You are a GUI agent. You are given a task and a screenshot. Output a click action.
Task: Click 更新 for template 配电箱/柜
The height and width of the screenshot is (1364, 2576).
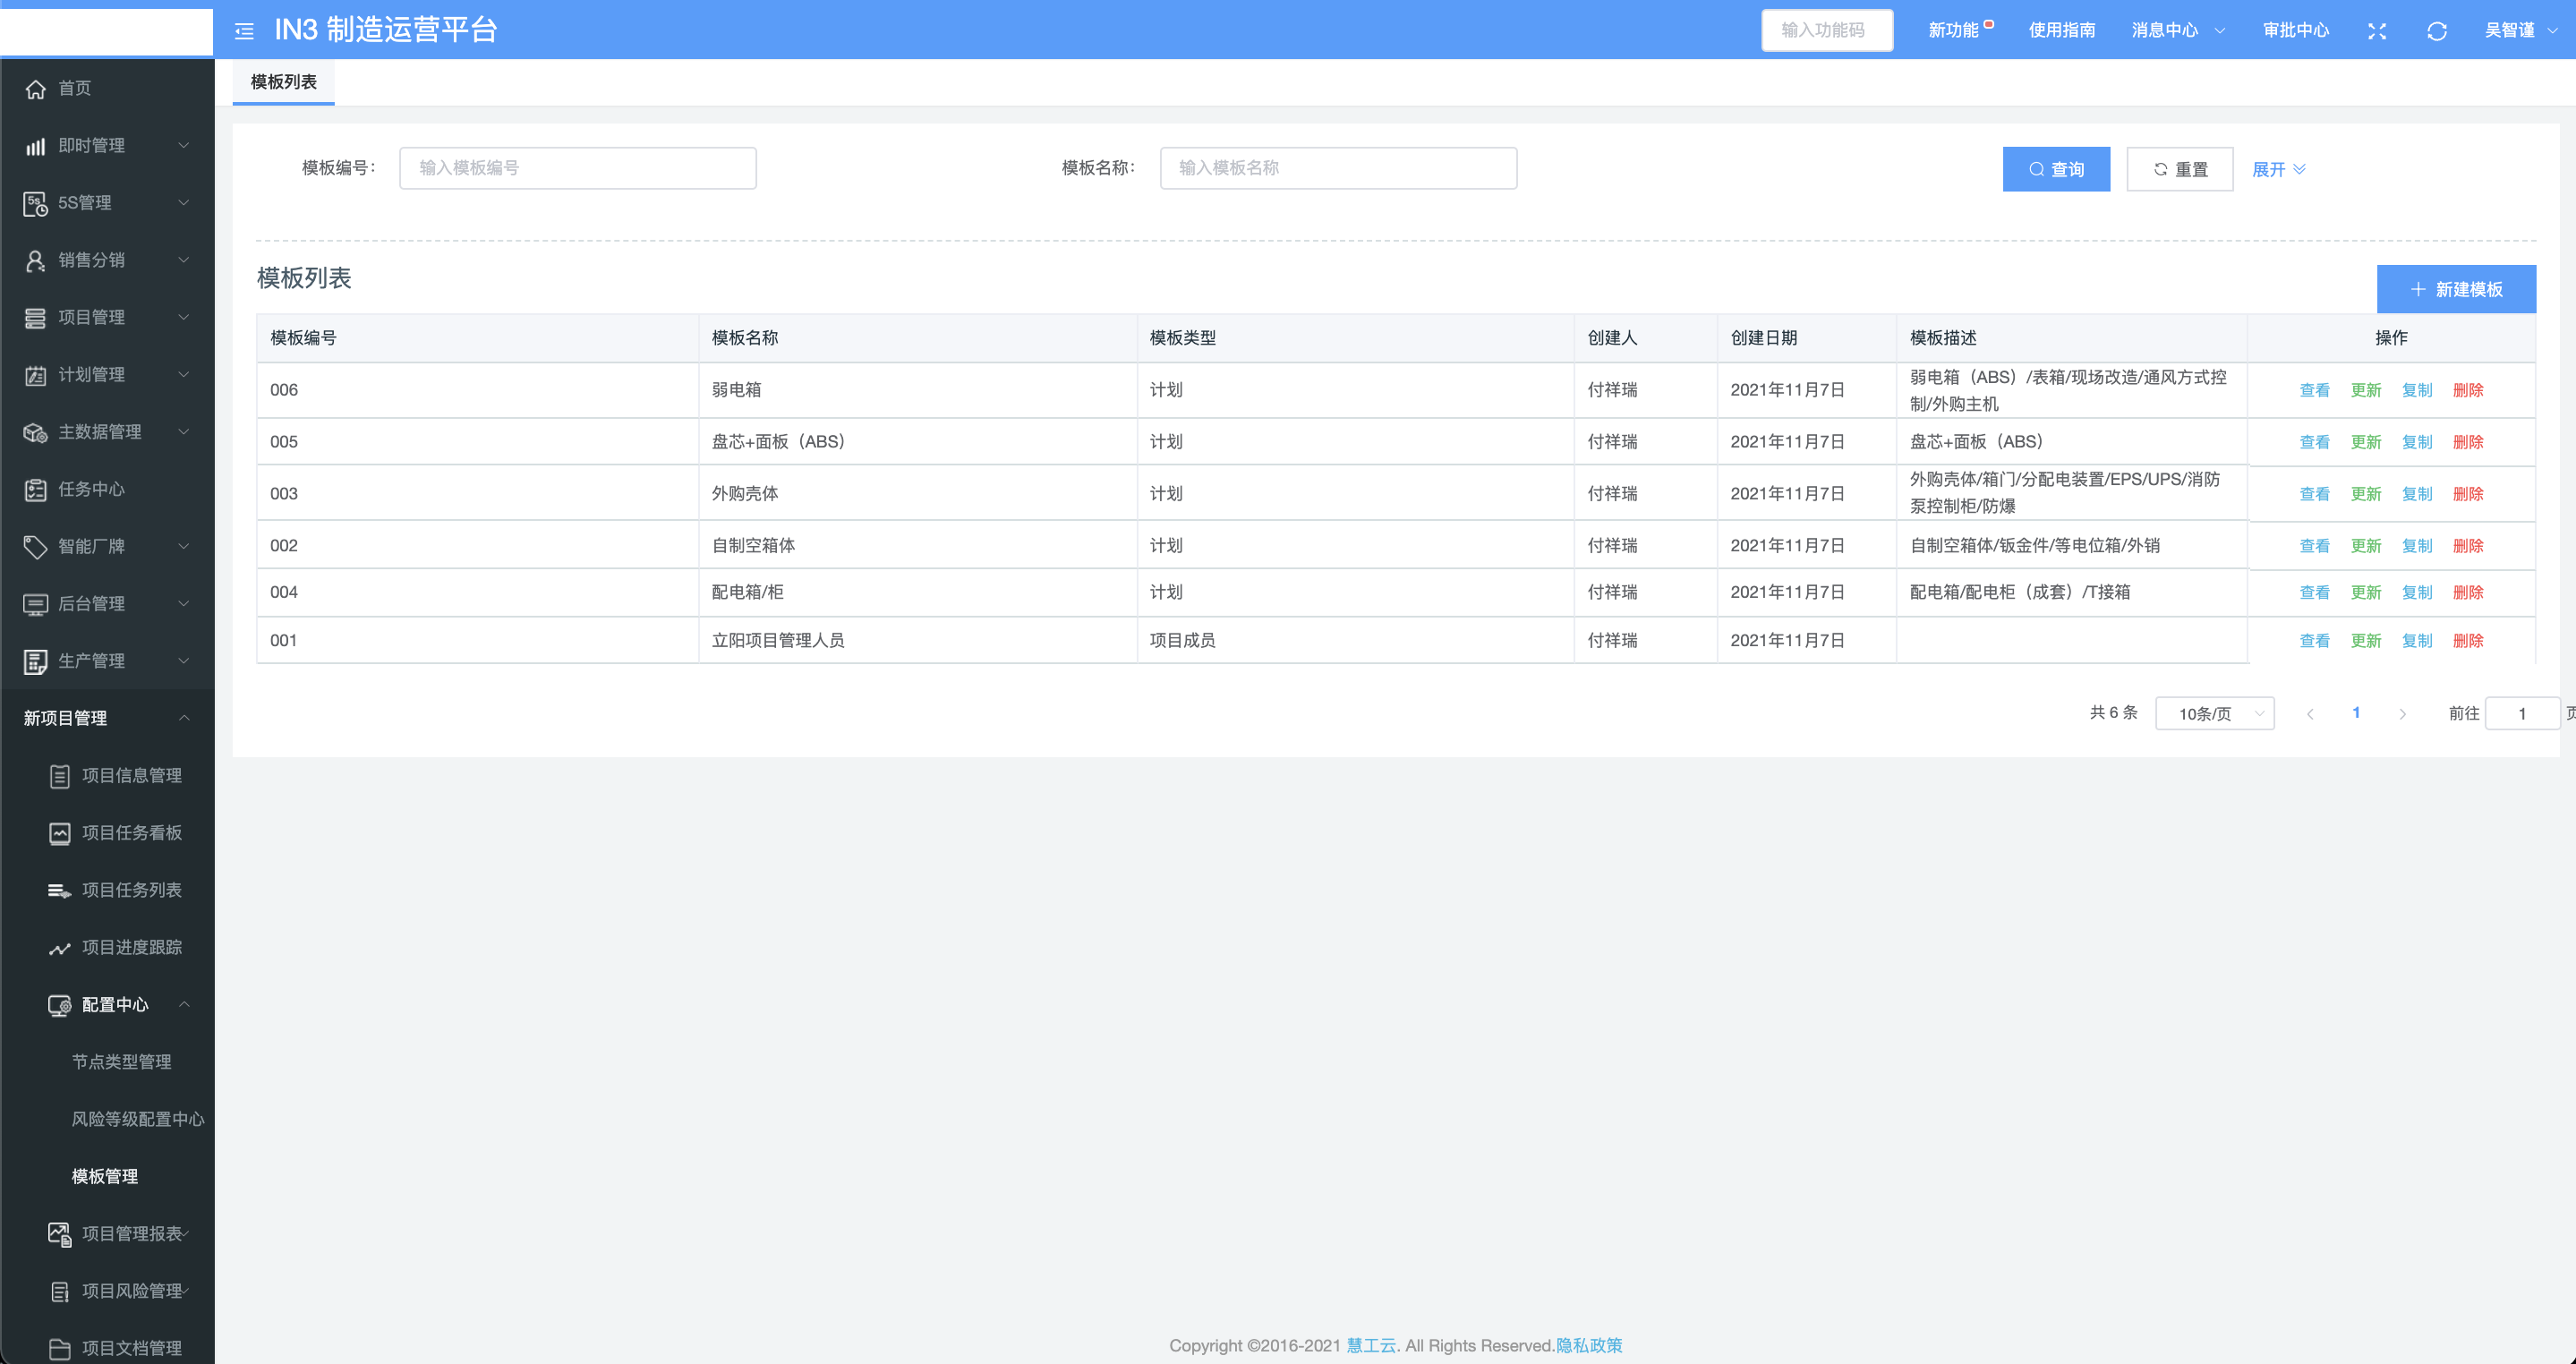pos(2365,592)
